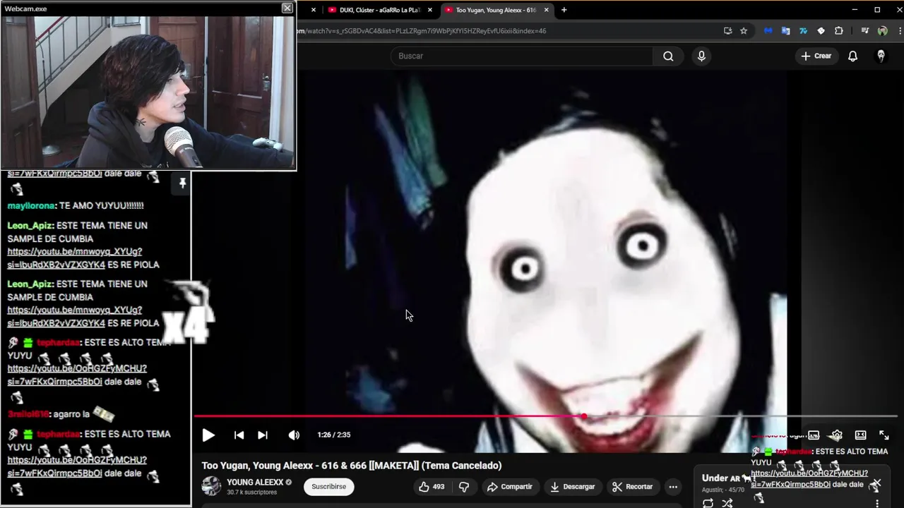The height and width of the screenshot is (508, 904).
Task: Open the Extensions puzzle icon
Action: [x=838, y=31]
